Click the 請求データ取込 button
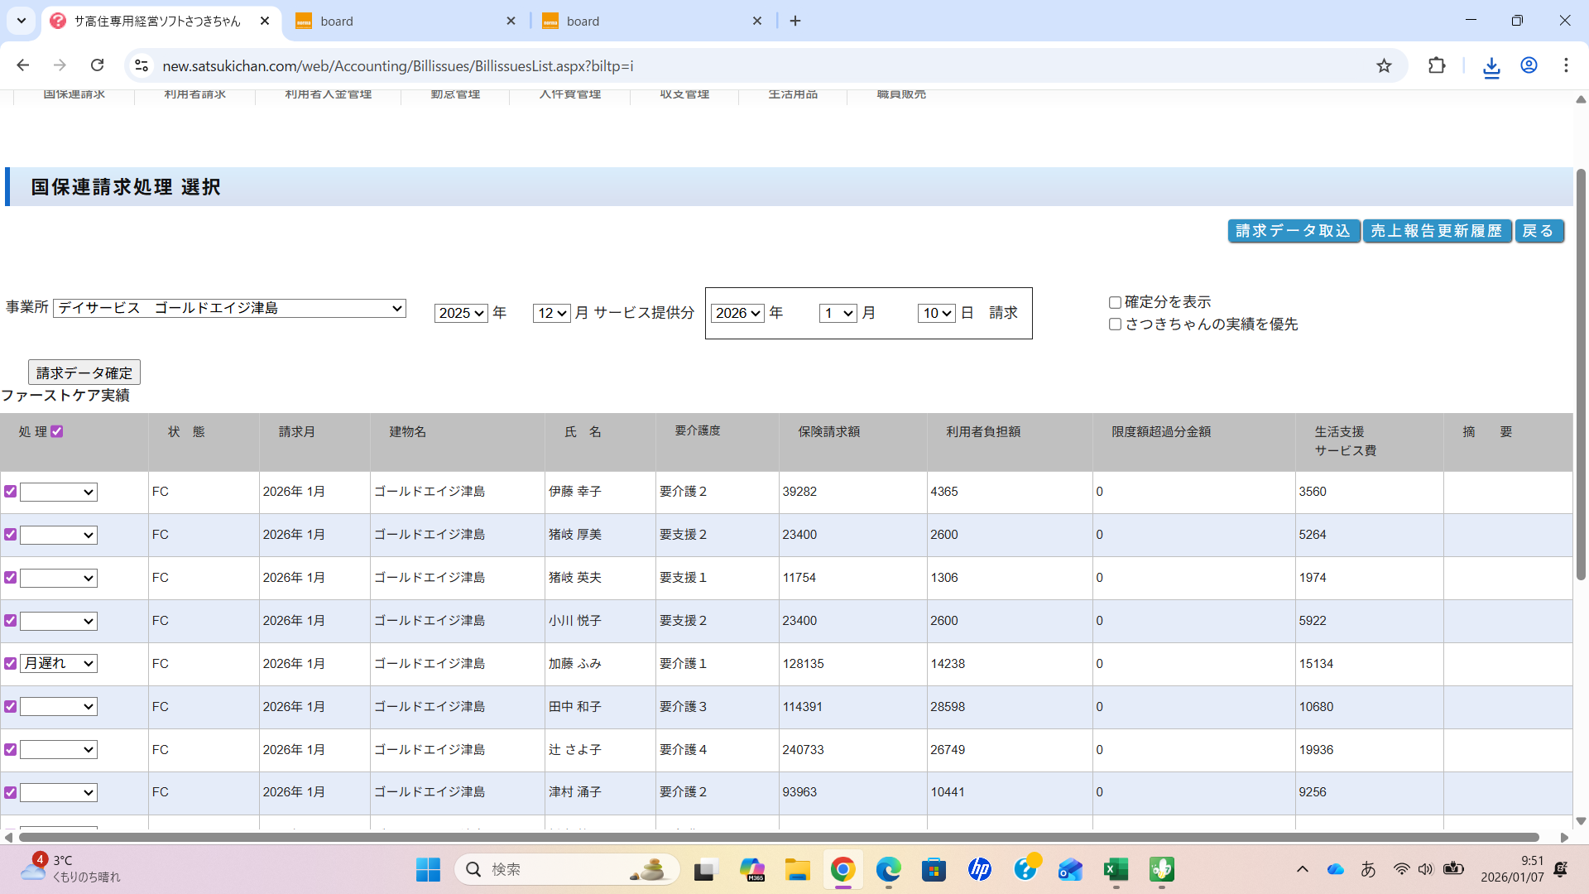This screenshot has width=1589, height=894. pos(1293,231)
